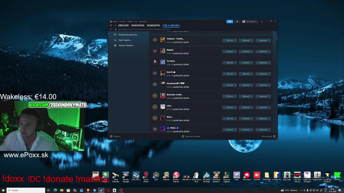
Task: Click Přidat hru at the bottom left
Action: click(x=115, y=136)
